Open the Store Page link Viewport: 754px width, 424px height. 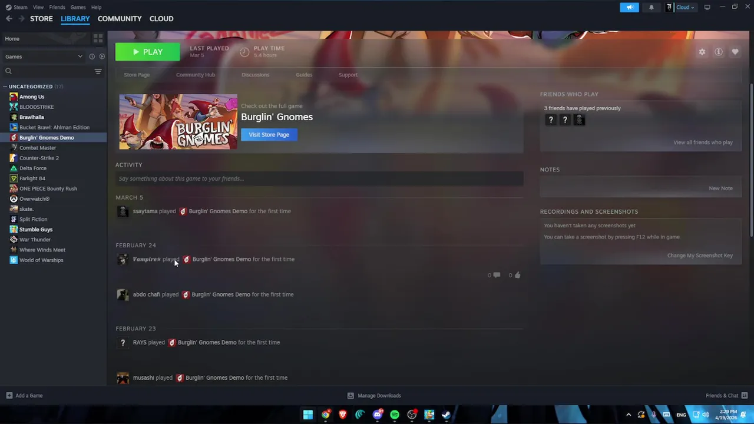click(x=137, y=75)
